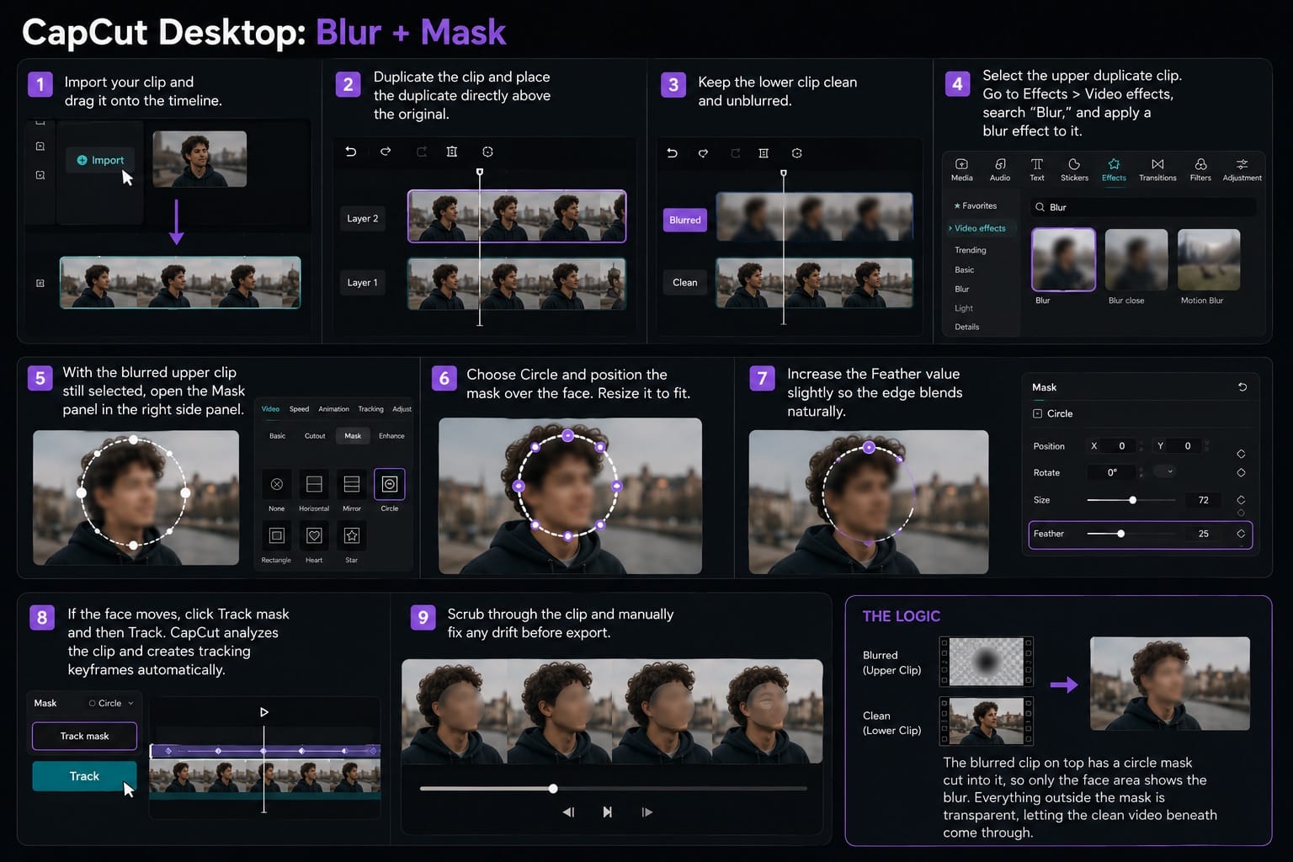1293x862 pixels.
Task: Click the Blur search input field
Action: 1143,207
